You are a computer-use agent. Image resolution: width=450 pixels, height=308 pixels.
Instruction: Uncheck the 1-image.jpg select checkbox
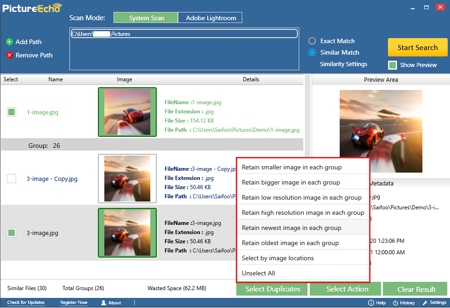11,112
